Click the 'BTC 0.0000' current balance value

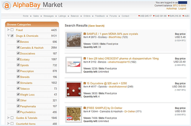point(180,5)
